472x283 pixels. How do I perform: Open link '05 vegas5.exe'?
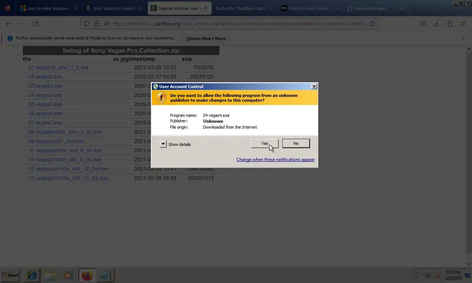coord(45,104)
